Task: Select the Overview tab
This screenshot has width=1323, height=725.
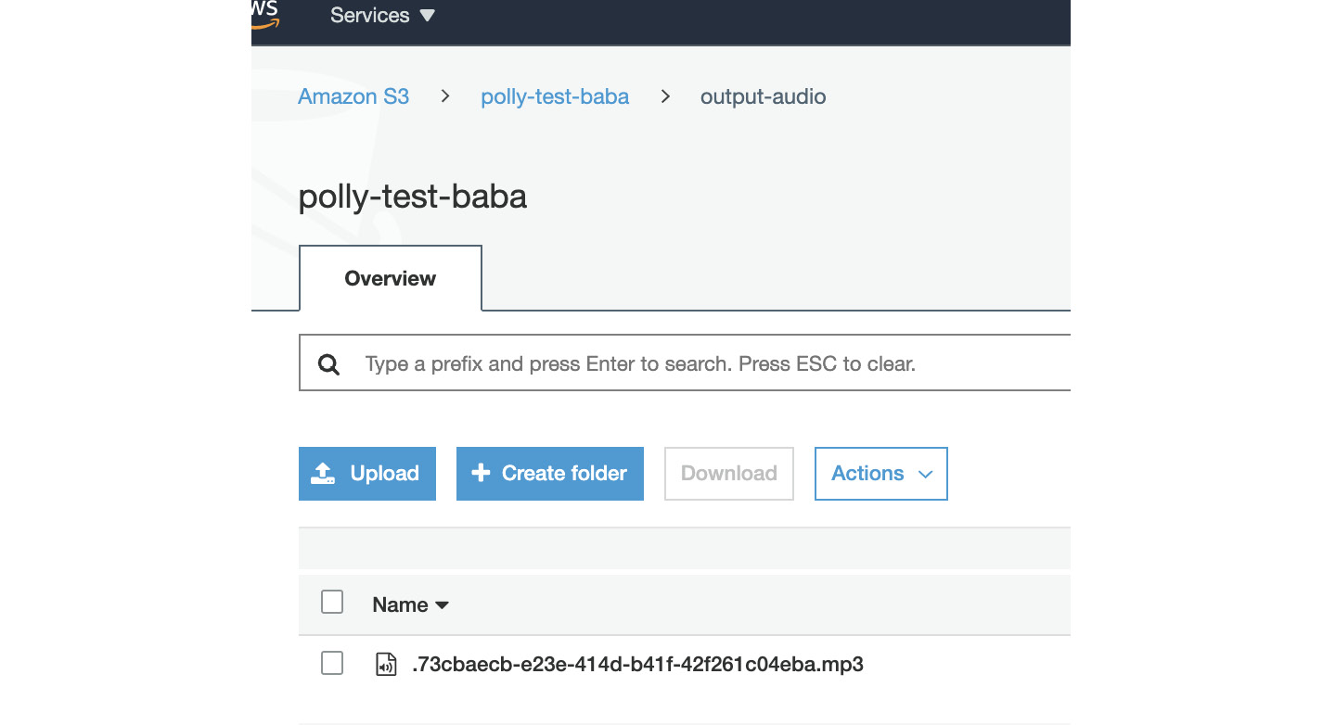Action: tap(391, 278)
